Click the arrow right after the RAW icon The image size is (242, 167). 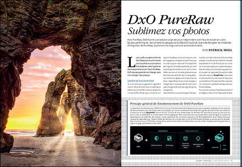pyautogui.click(x=146, y=140)
